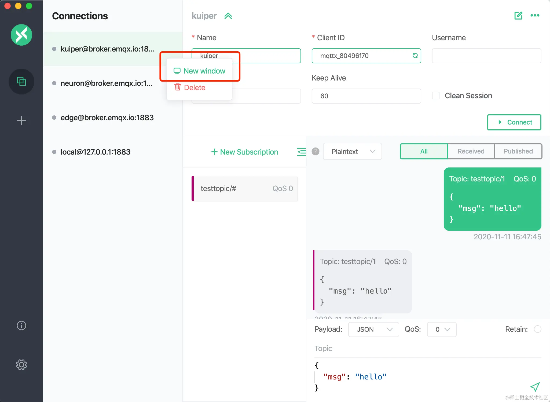Switch to the Received messages tab

(471, 151)
